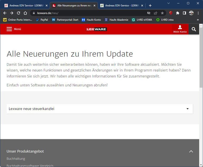Reload the current page
203x167 pixels.
19,13
